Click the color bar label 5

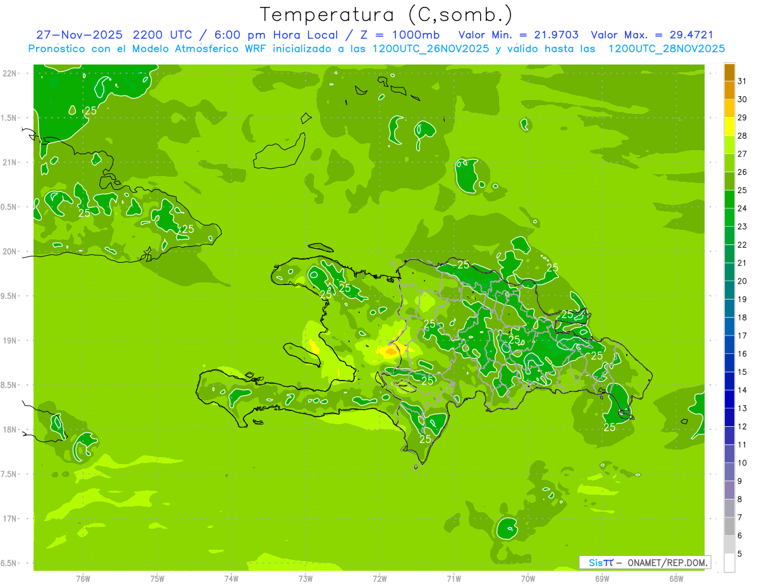740,553
